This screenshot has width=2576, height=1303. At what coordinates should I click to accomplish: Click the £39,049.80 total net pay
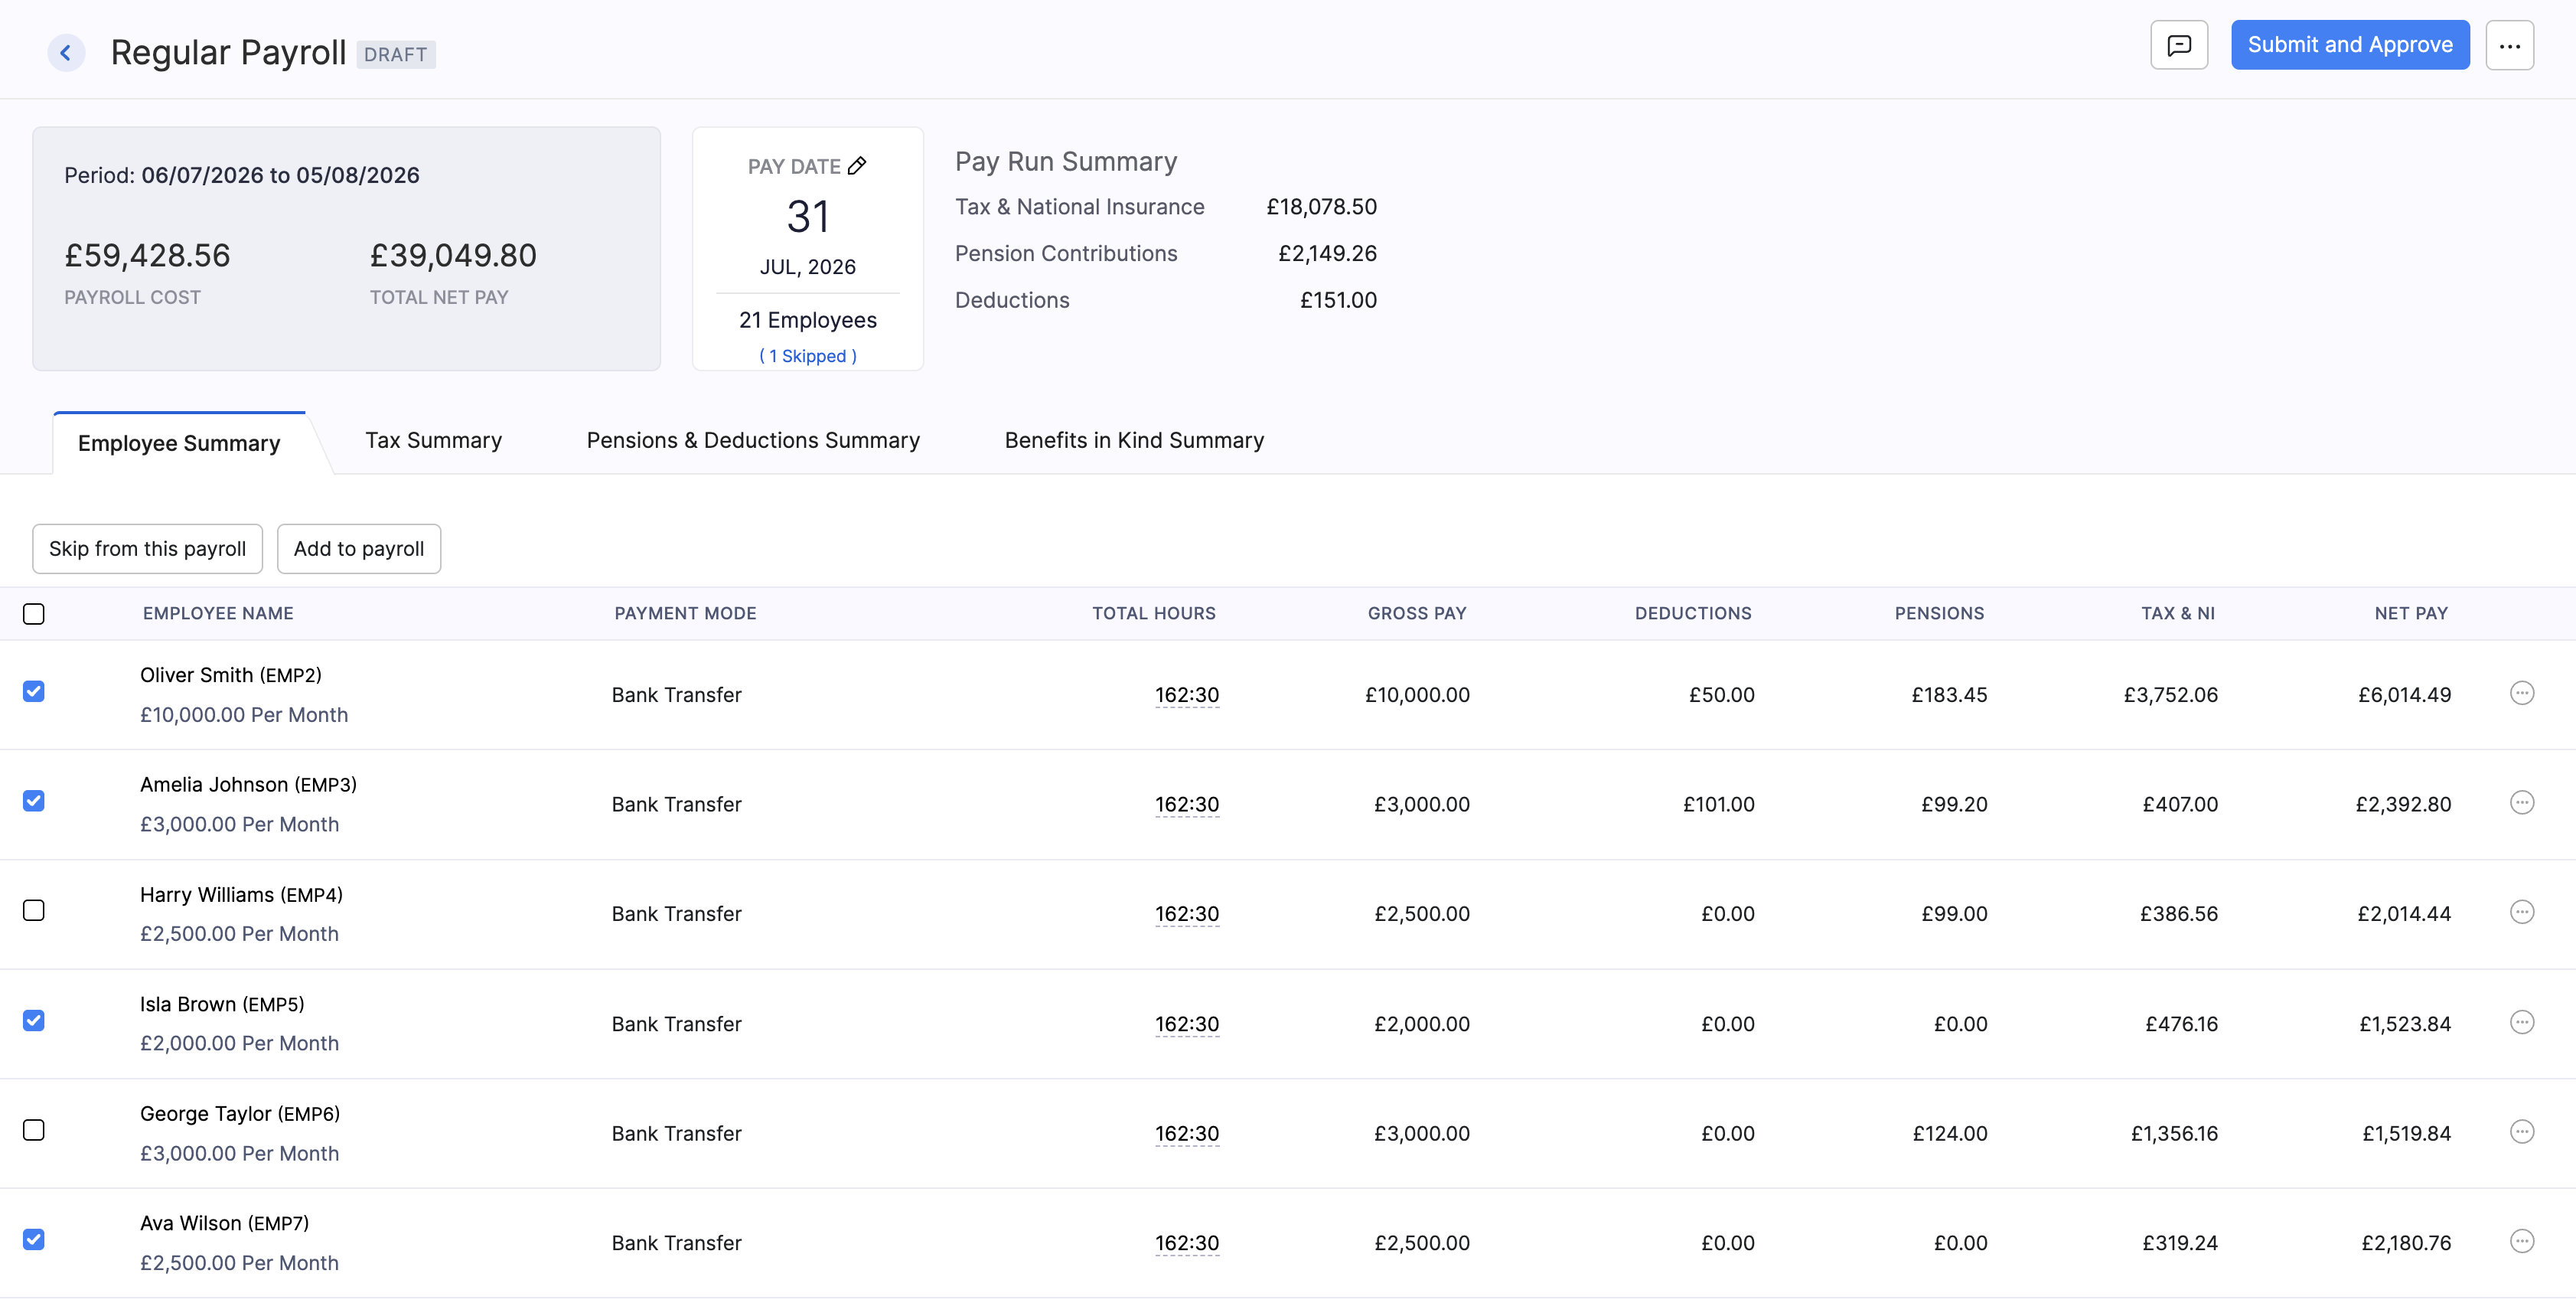pos(453,256)
